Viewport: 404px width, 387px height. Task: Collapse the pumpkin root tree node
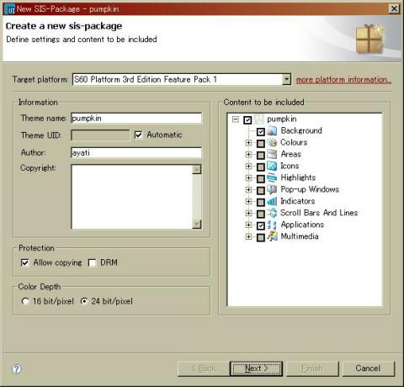pos(236,119)
